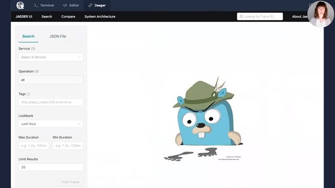Click the Find Traces button
335x188 pixels.
(x=71, y=182)
